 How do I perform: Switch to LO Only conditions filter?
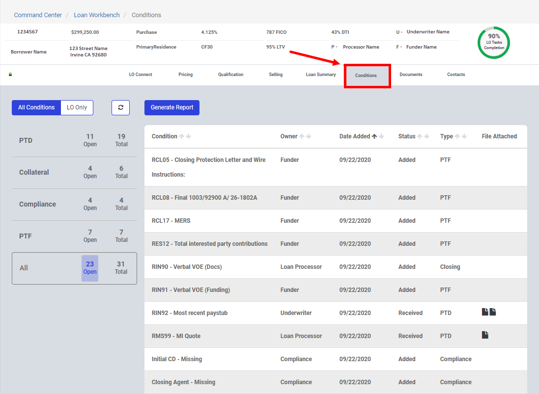pos(77,107)
